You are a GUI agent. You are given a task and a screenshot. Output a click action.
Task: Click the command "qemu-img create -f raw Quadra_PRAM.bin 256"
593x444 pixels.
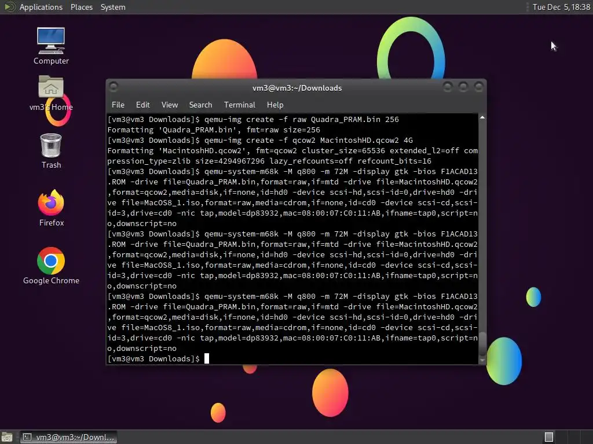[x=301, y=119]
